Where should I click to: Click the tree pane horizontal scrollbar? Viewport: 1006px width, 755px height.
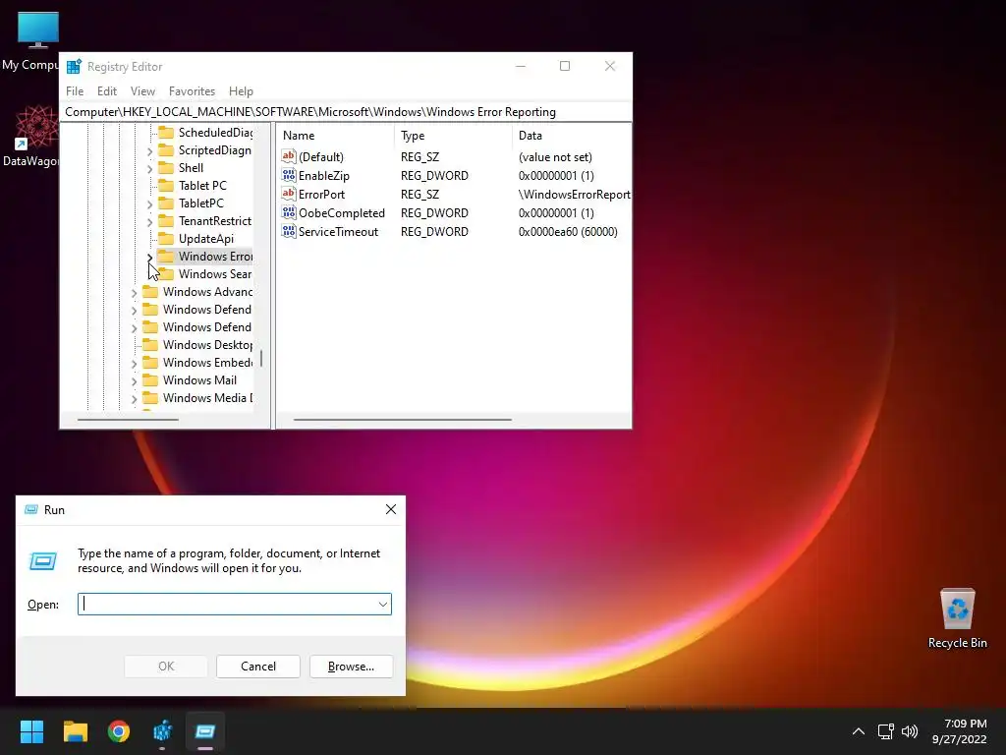tap(129, 420)
